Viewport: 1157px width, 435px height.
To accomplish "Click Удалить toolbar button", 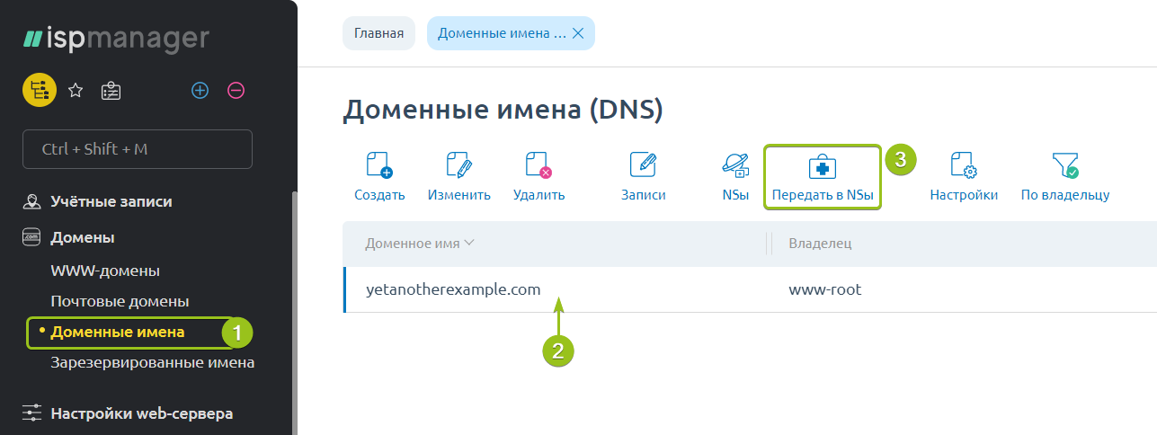I will click(x=538, y=176).
